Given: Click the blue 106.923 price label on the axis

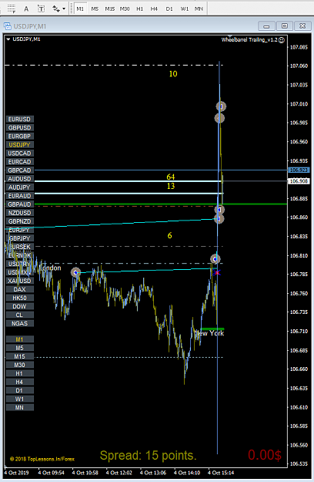Looking at the screenshot, I should click(x=299, y=170).
